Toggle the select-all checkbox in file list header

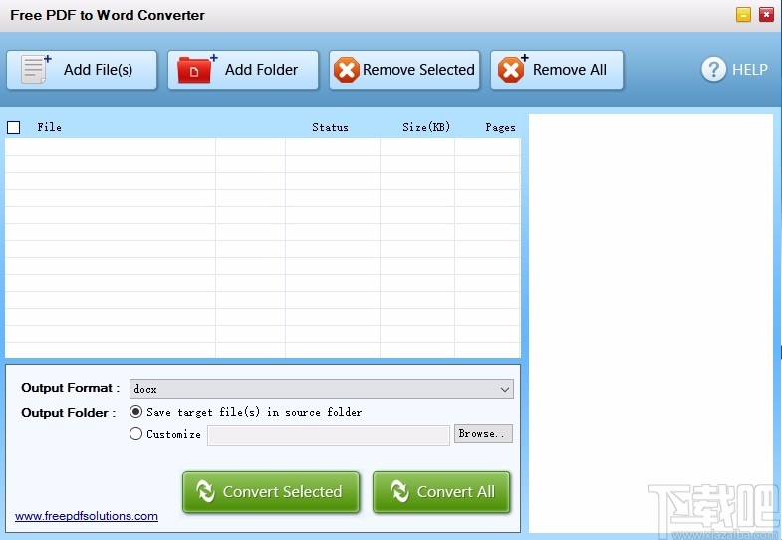(x=14, y=127)
